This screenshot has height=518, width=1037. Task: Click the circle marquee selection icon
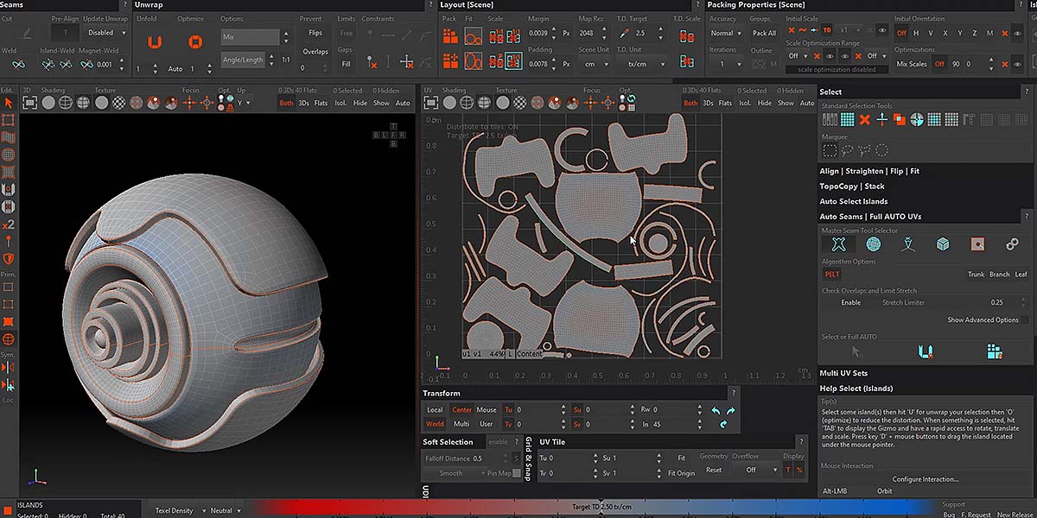click(882, 150)
